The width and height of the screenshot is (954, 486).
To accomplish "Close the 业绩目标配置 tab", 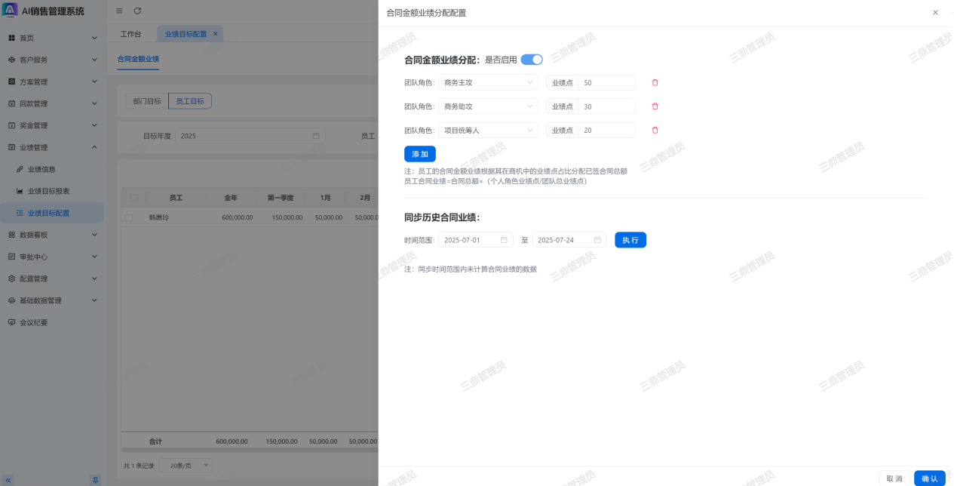I will (215, 34).
